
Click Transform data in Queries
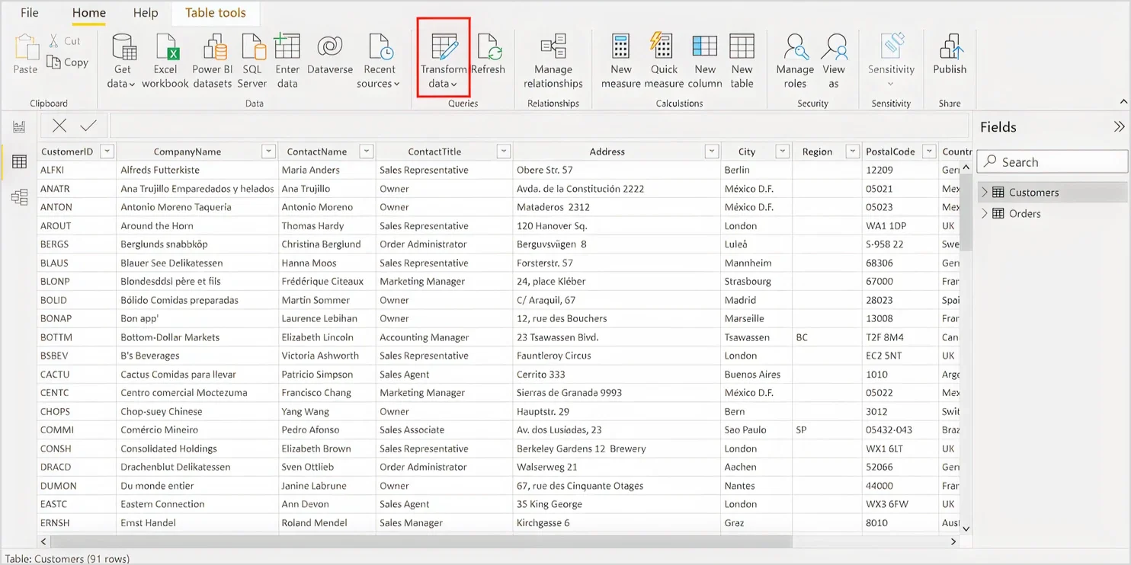[x=444, y=61]
